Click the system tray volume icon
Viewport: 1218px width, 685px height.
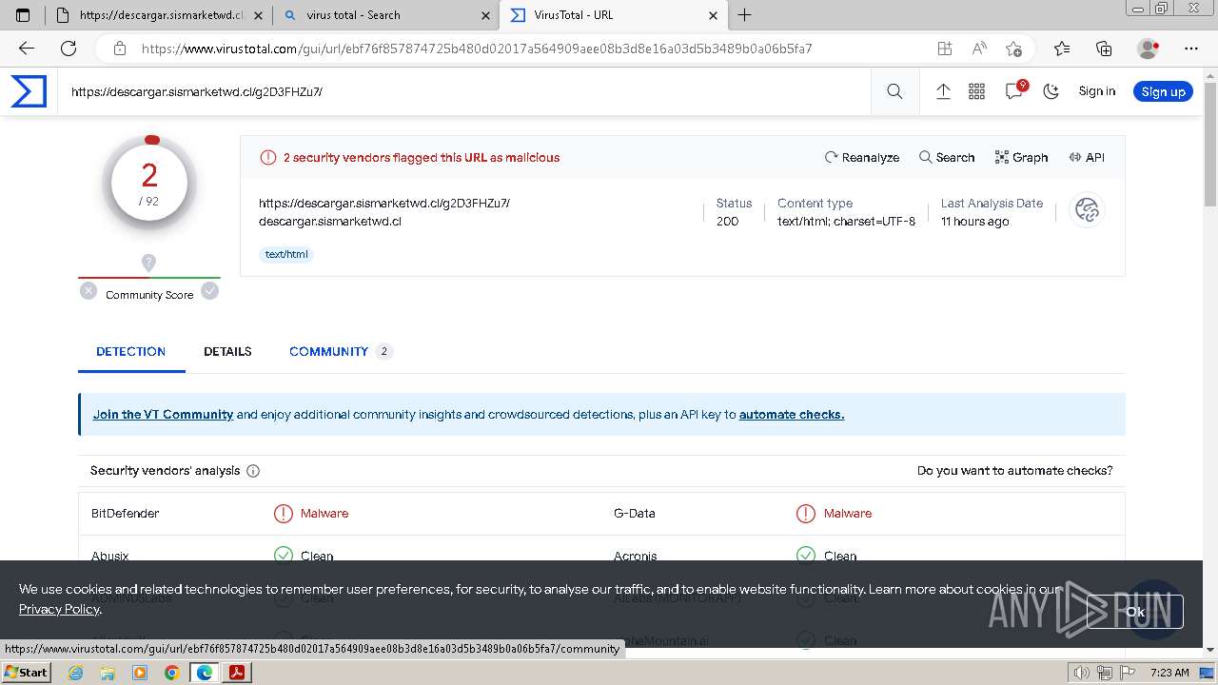click(x=1082, y=673)
